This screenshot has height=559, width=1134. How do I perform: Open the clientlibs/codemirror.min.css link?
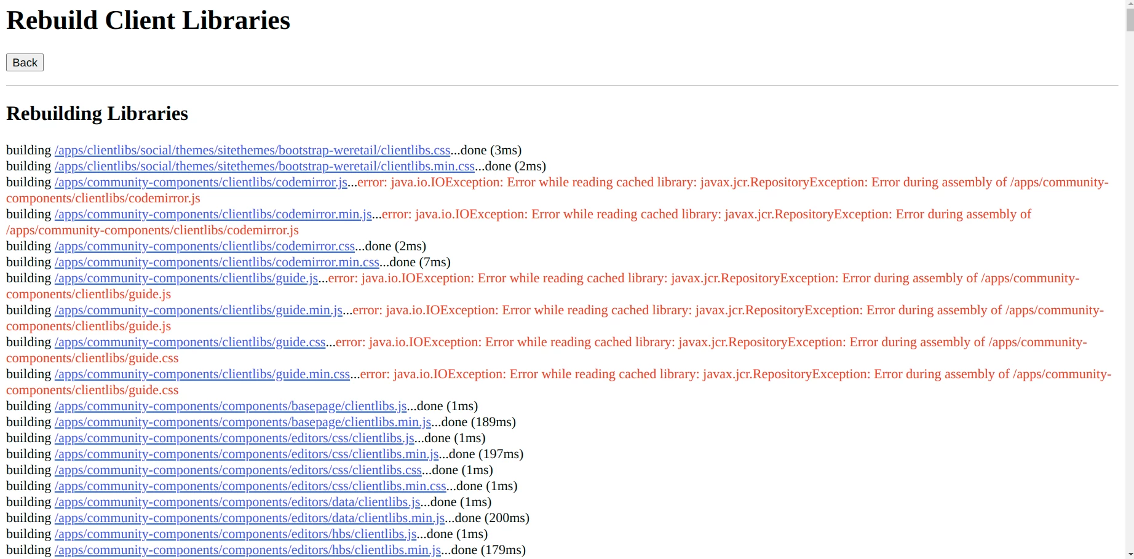(x=217, y=262)
